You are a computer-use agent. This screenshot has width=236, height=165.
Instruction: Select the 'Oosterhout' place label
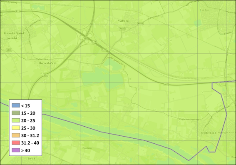click(x=209, y=133)
